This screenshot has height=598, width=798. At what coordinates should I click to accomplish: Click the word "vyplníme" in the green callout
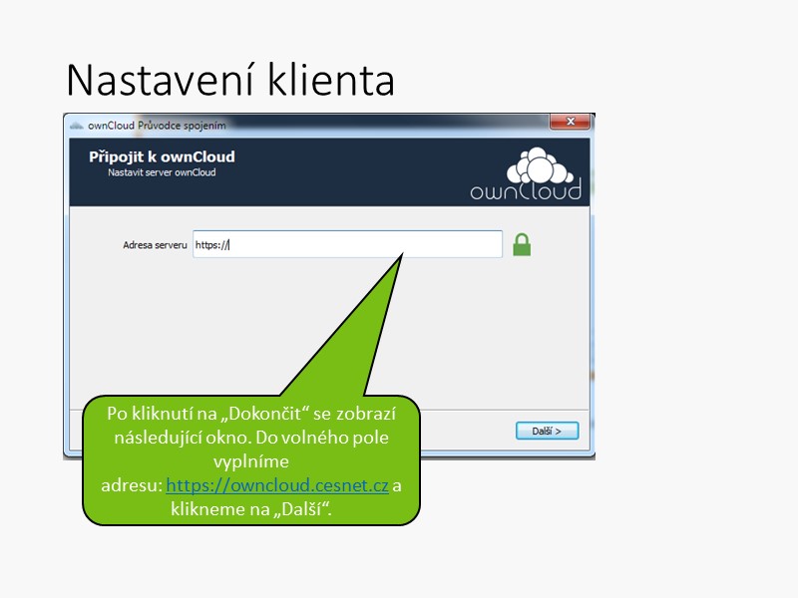[x=250, y=462]
